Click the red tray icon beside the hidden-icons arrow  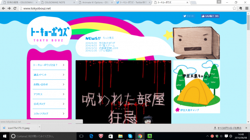(212, 136)
